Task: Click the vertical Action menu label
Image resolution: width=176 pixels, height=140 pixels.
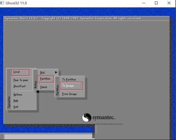Action: (x=36, y=84)
